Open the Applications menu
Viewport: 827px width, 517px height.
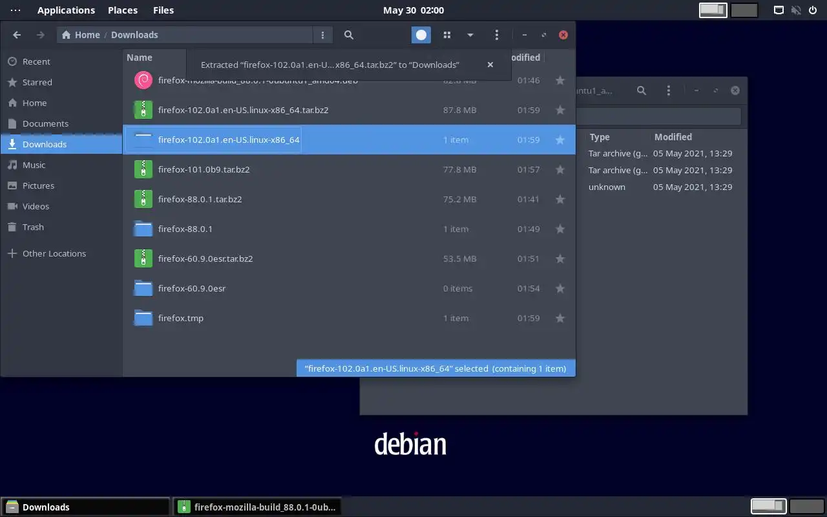coord(66,10)
